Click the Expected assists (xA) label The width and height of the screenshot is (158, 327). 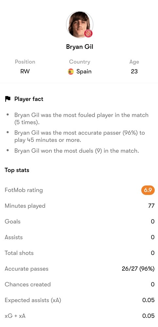point(33,300)
